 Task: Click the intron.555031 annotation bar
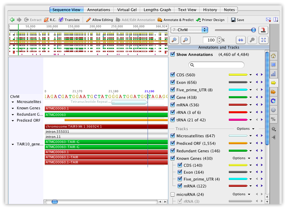point(106,132)
